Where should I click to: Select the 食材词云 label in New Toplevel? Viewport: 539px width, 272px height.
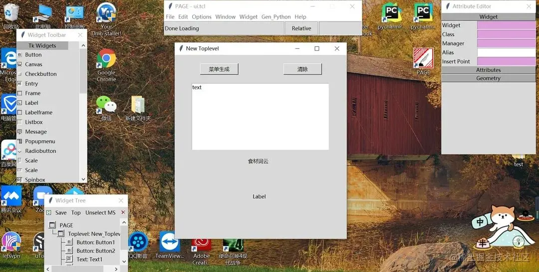258,161
